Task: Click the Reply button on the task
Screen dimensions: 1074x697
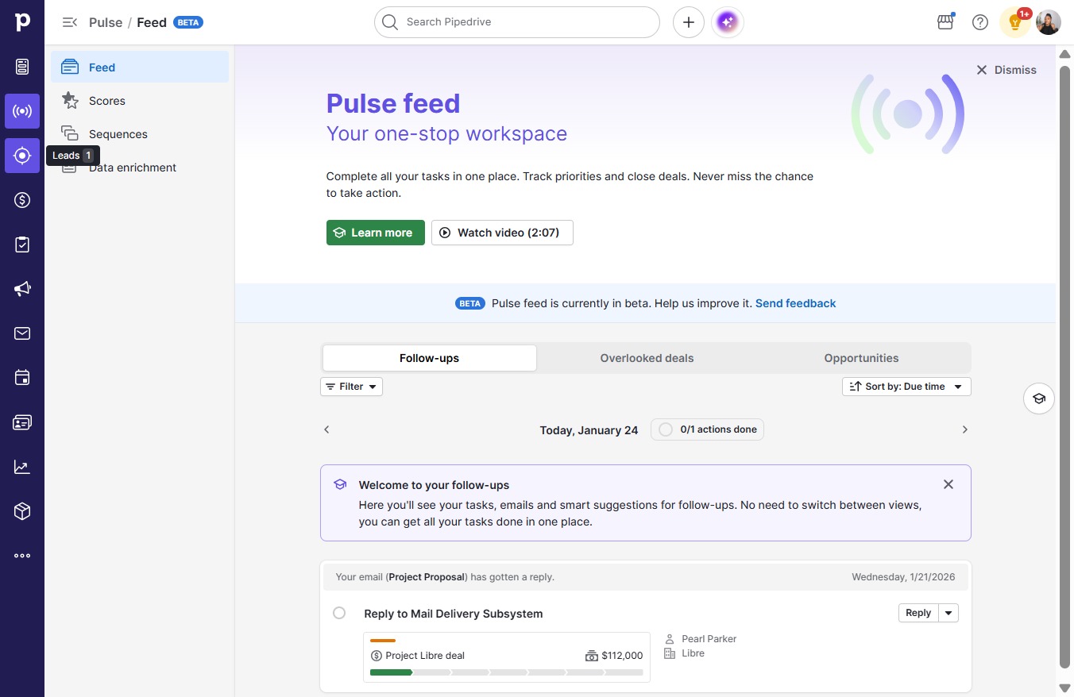Action: (918, 613)
